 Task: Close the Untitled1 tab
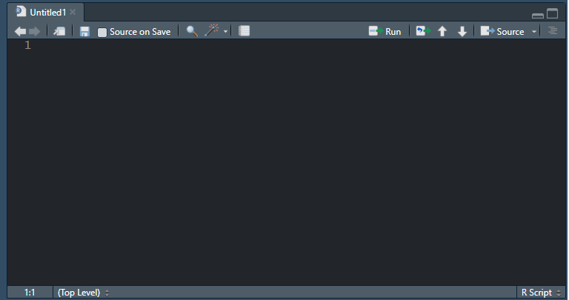pos(73,13)
